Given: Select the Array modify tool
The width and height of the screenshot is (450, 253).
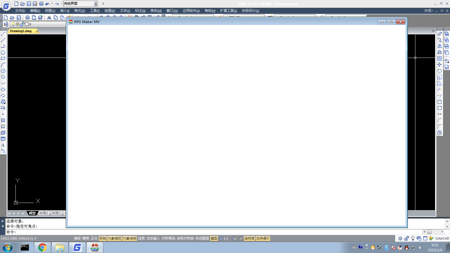Looking at the screenshot, I should pos(440,58).
